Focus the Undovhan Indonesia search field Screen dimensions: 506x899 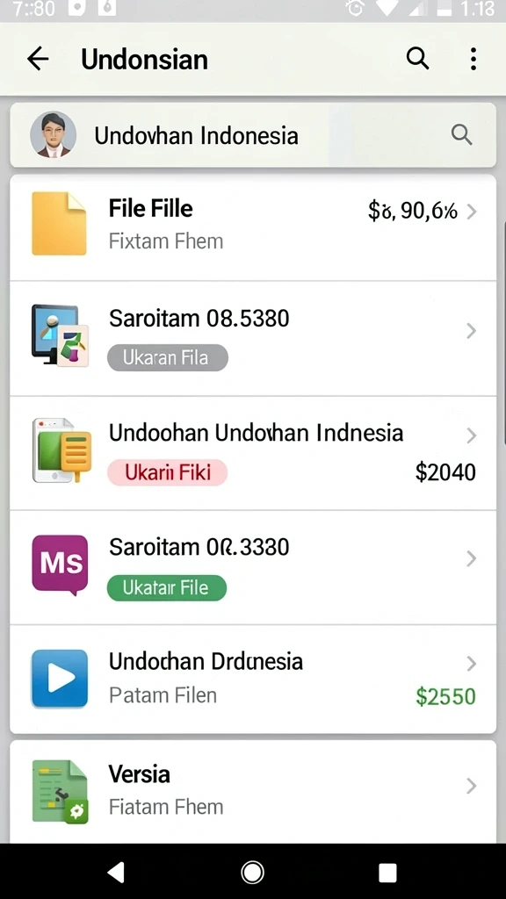[x=253, y=135]
